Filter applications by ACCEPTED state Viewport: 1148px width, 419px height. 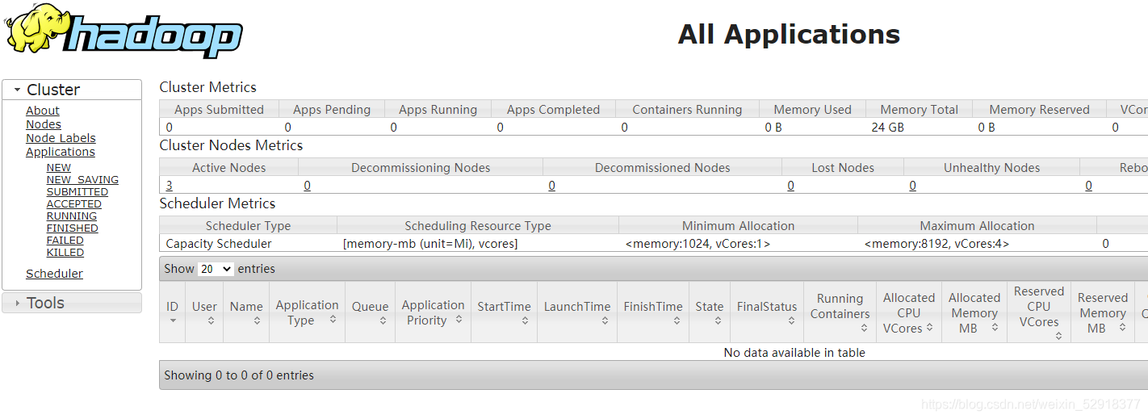[74, 204]
